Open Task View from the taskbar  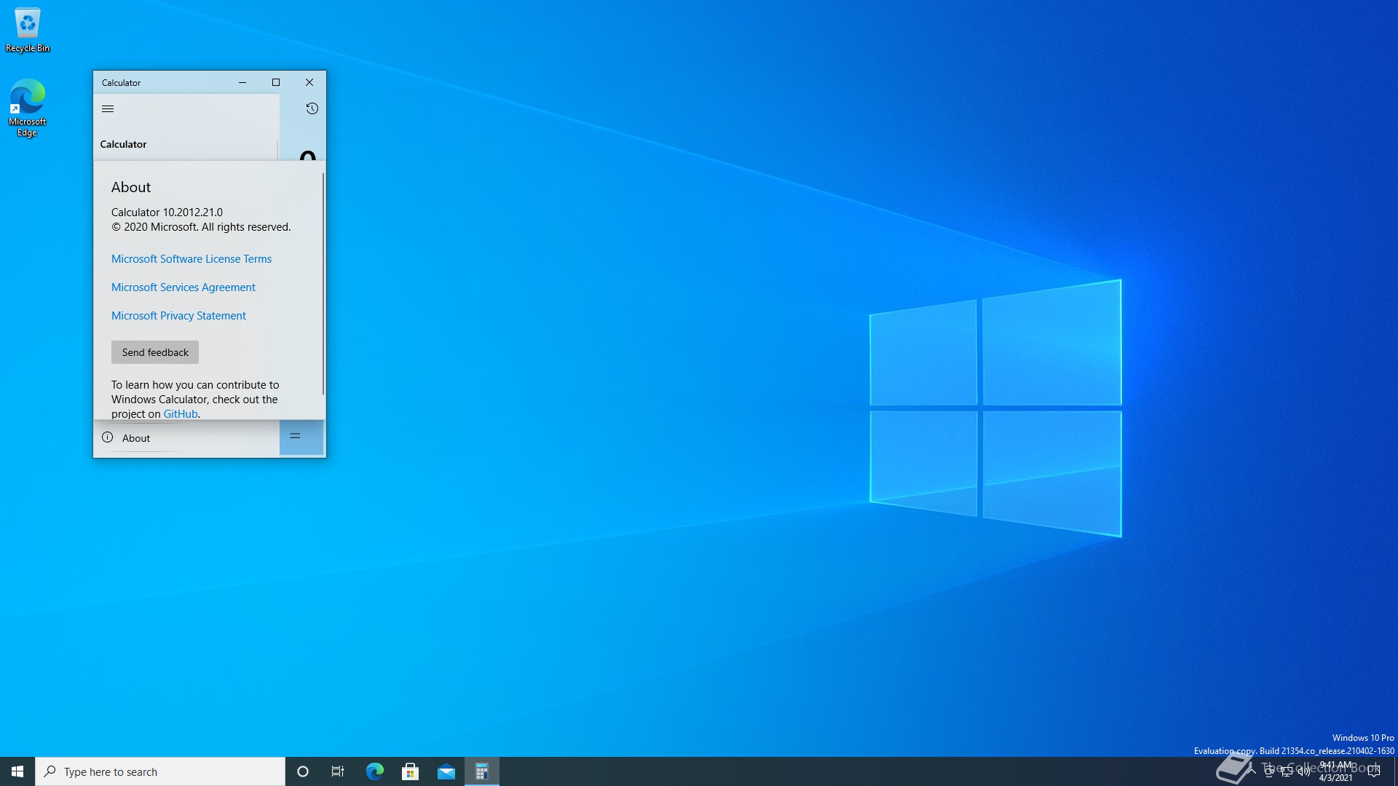click(338, 771)
